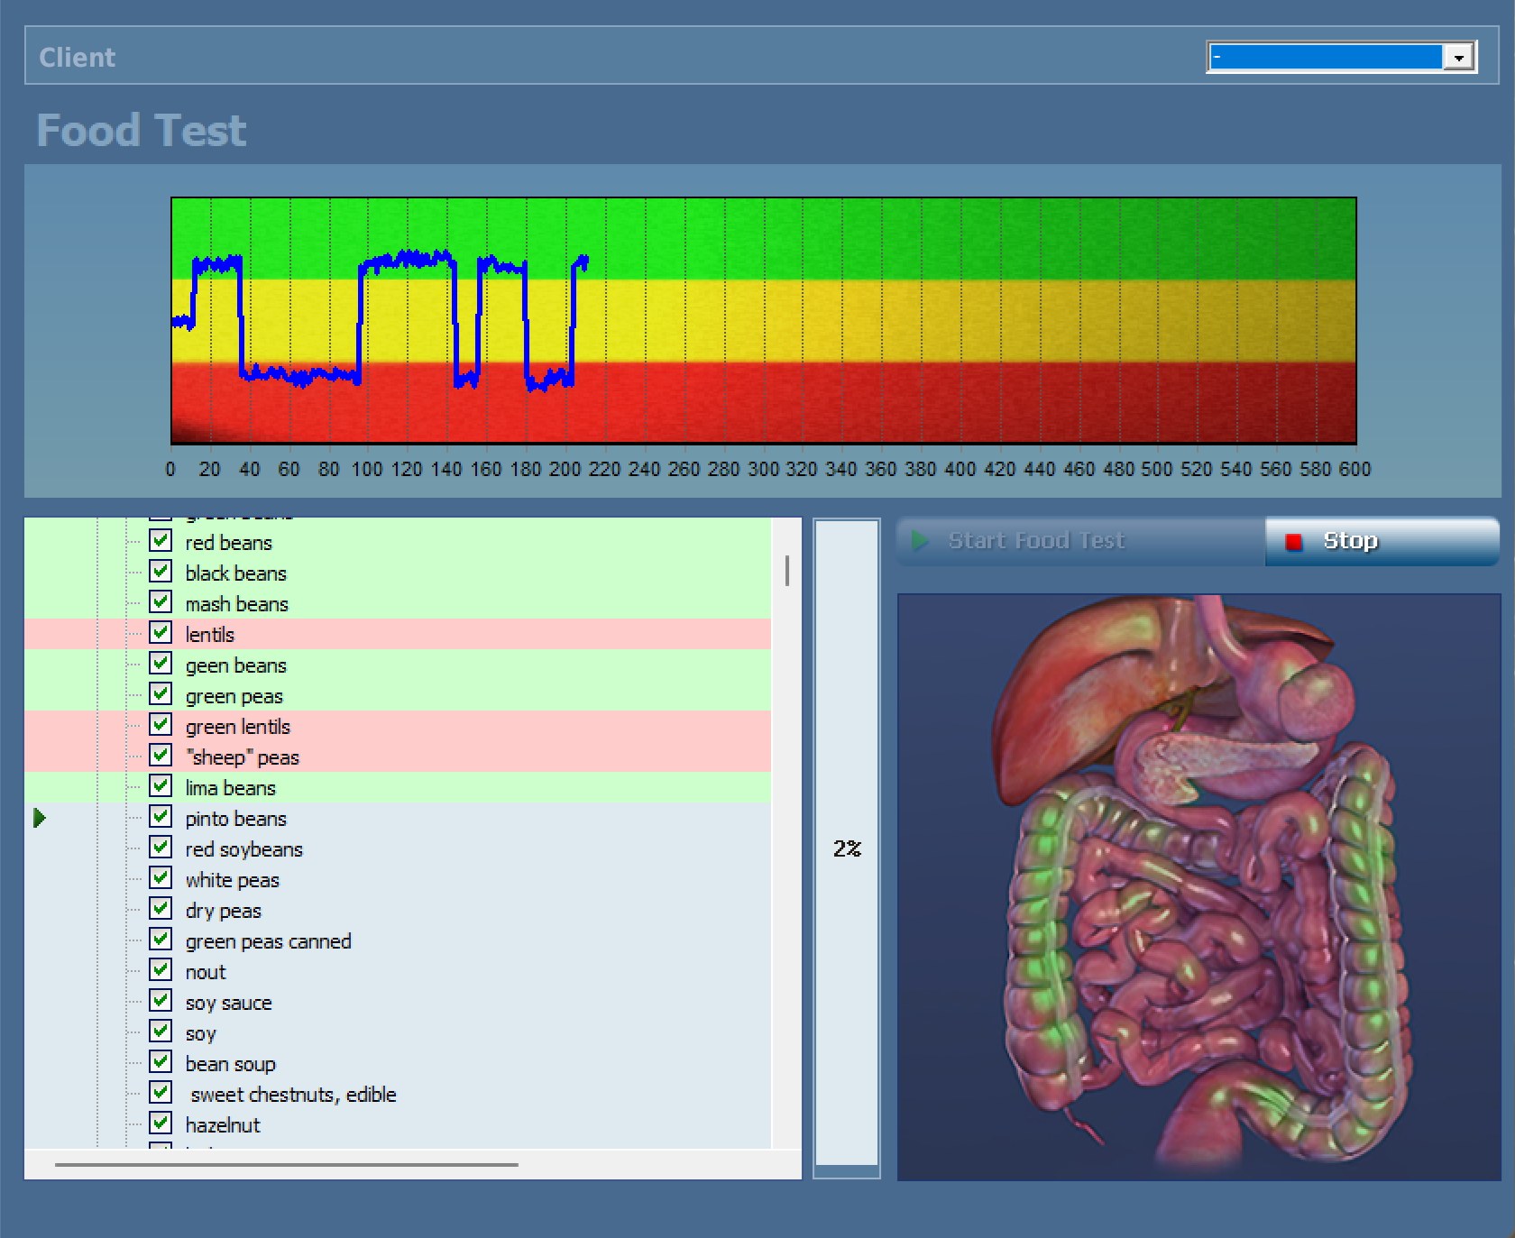Image resolution: width=1515 pixels, height=1238 pixels.
Task: Select the 'nout' row text
Action: click(x=206, y=972)
